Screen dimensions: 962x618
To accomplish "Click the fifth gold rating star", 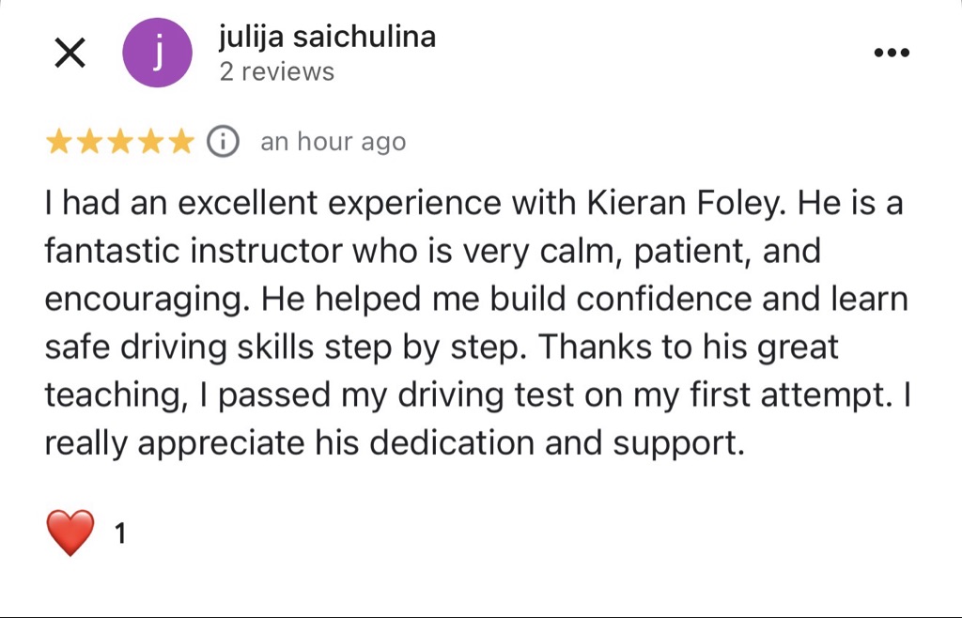I will coord(179,142).
